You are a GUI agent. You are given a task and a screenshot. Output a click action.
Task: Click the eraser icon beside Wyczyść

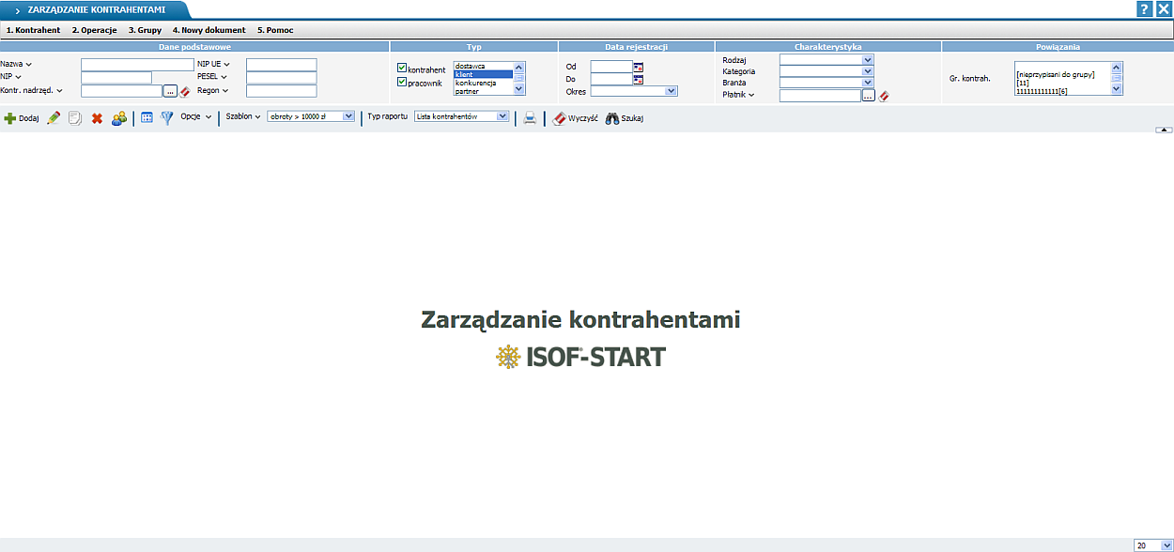pos(559,118)
